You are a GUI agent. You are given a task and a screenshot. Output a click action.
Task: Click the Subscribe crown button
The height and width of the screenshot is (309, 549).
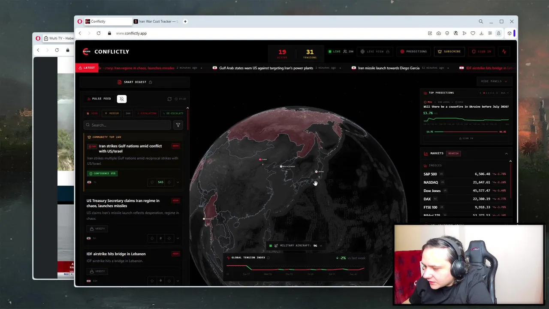(449, 51)
